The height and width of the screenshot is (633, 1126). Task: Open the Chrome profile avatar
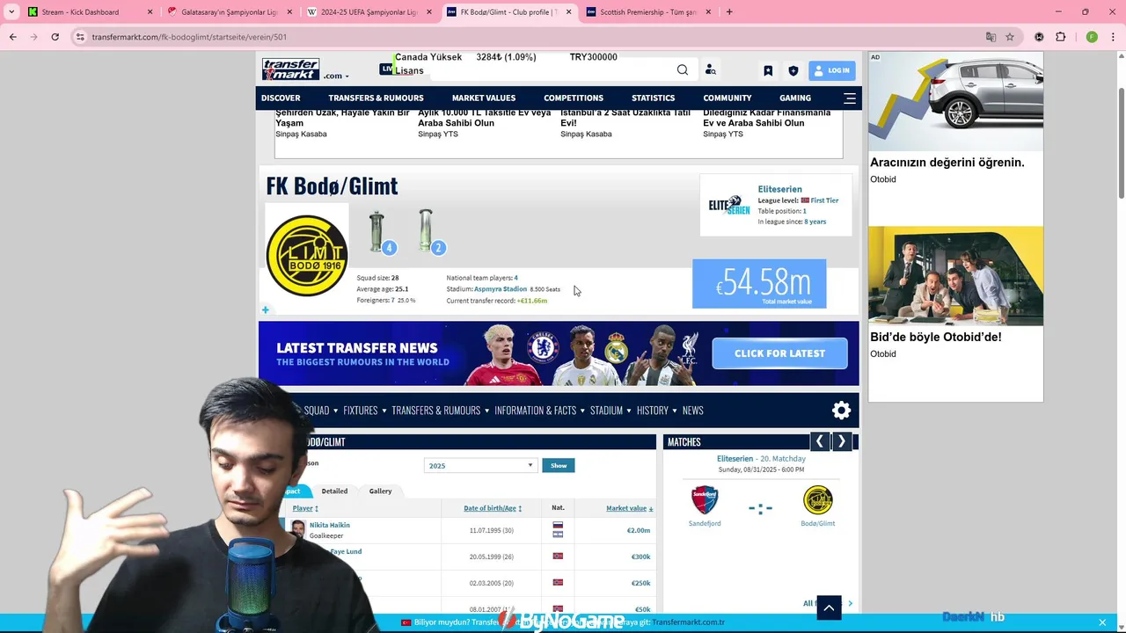tap(1092, 37)
